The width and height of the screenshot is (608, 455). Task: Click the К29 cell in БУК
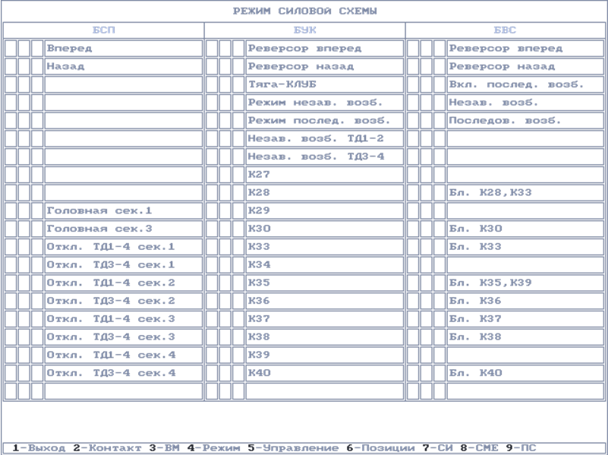point(325,210)
